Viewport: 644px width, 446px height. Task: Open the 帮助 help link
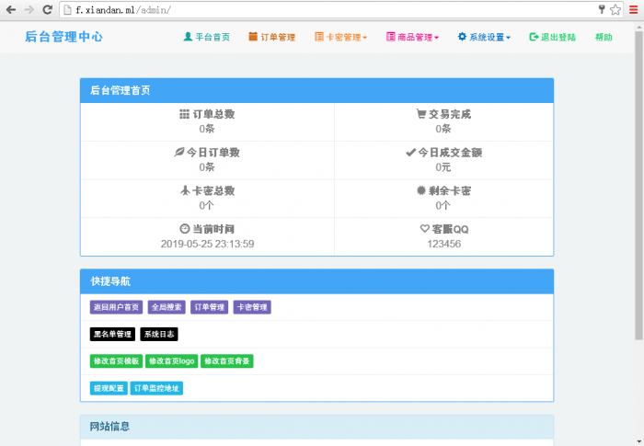pyautogui.click(x=604, y=38)
